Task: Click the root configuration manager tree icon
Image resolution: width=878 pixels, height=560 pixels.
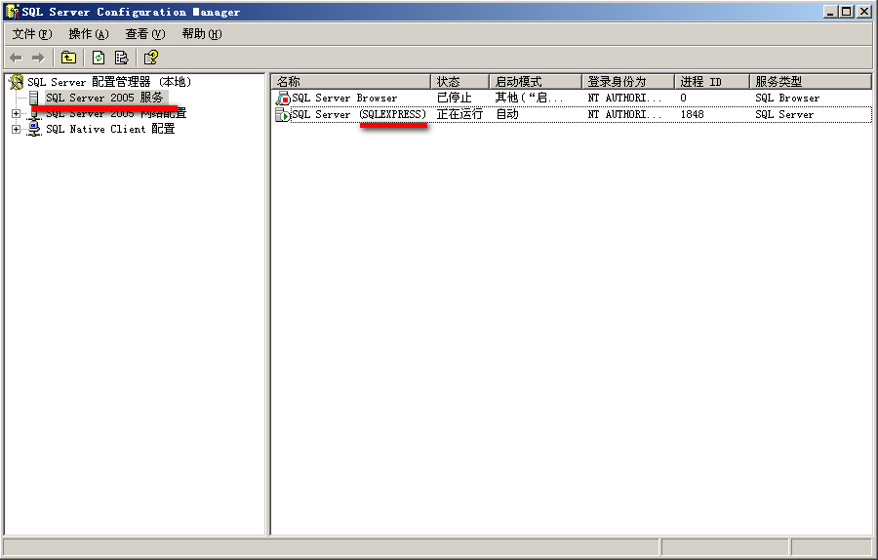Action: (x=17, y=82)
